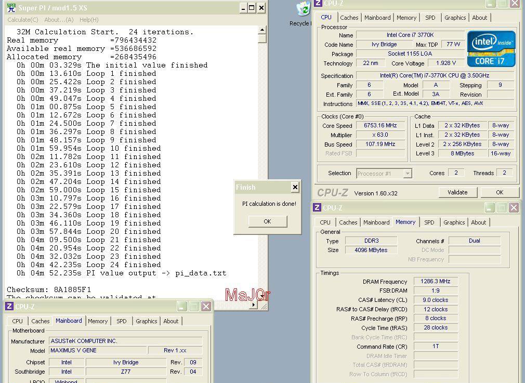Open the Calculate(C) menu in Super PI

[23, 20]
